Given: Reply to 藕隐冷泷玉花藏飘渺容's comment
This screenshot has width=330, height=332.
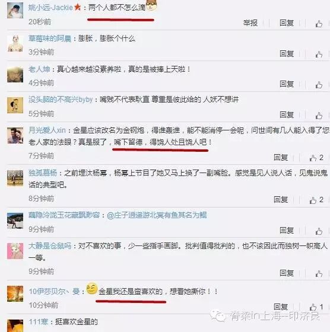Looking at the screenshot, I should 287,231.
